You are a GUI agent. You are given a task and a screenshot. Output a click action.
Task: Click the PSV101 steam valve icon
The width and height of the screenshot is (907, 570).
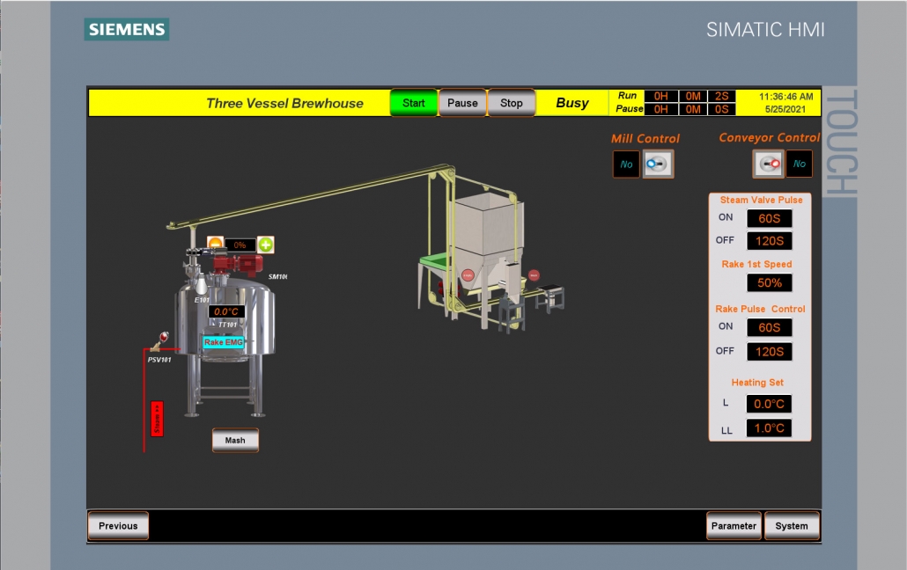click(159, 341)
